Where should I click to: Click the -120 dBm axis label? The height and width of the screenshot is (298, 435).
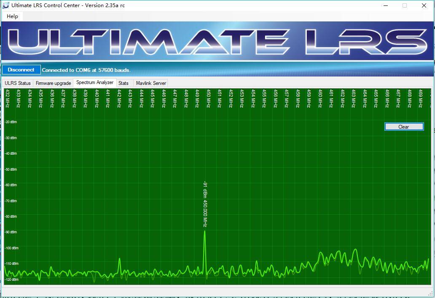pyautogui.click(x=11, y=280)
